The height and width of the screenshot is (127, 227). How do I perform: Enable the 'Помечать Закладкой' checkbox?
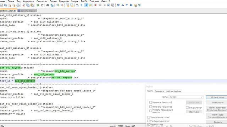pyautogui.click(x=150, y=102)
